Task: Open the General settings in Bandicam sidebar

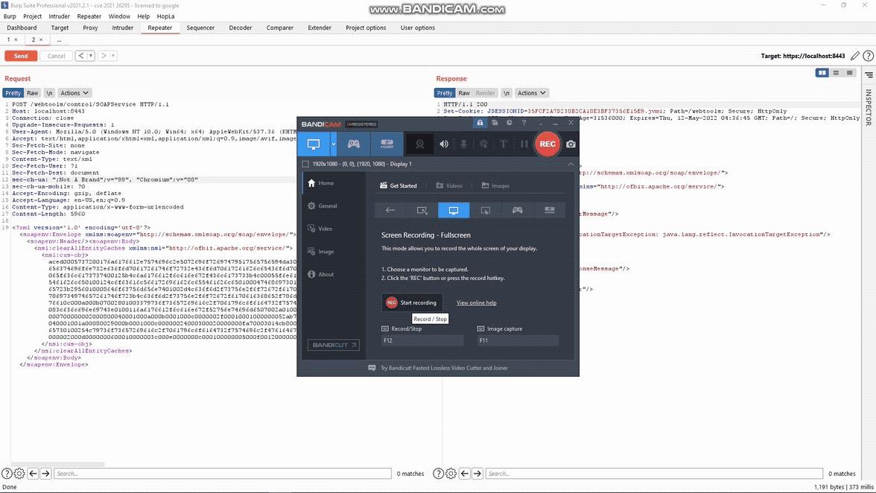Action: coord(323,206)
